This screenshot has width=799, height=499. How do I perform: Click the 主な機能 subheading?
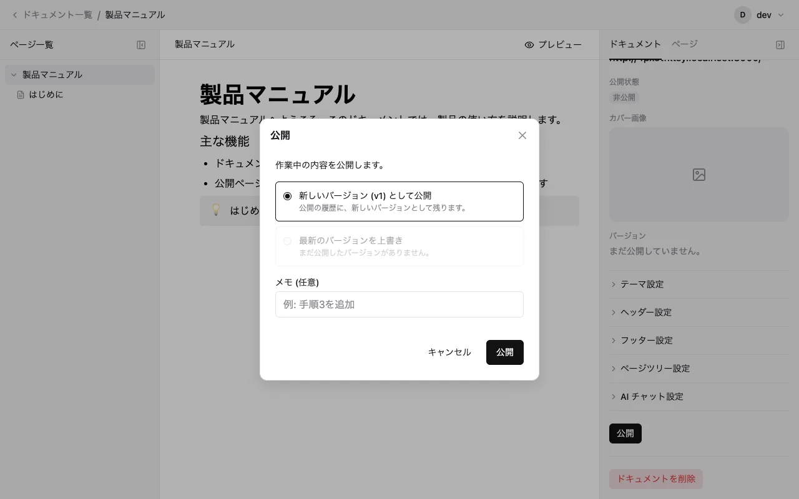[225, 142]
